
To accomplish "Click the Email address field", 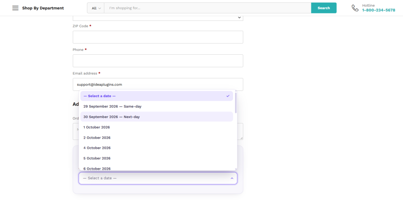I will (x=158, y=84).
